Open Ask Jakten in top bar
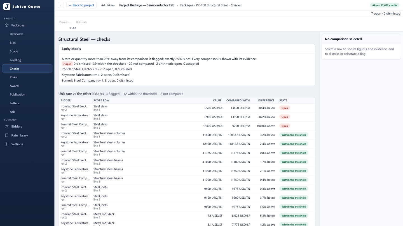 tap(108, 5)
